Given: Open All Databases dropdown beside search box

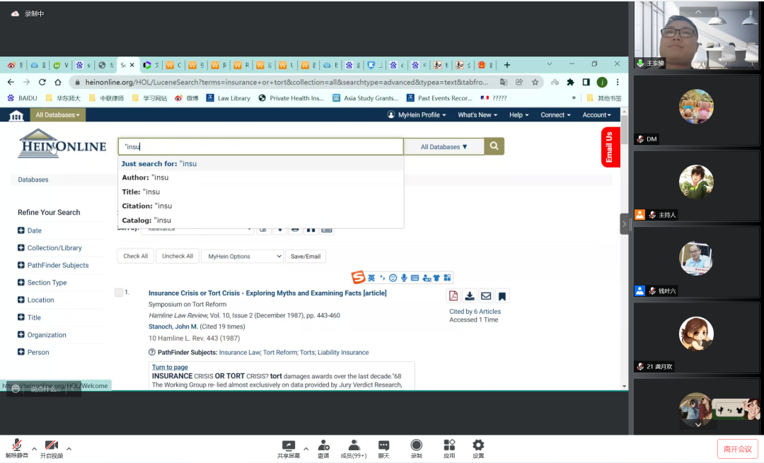Looking at the screenshot, I should (444, 146).
